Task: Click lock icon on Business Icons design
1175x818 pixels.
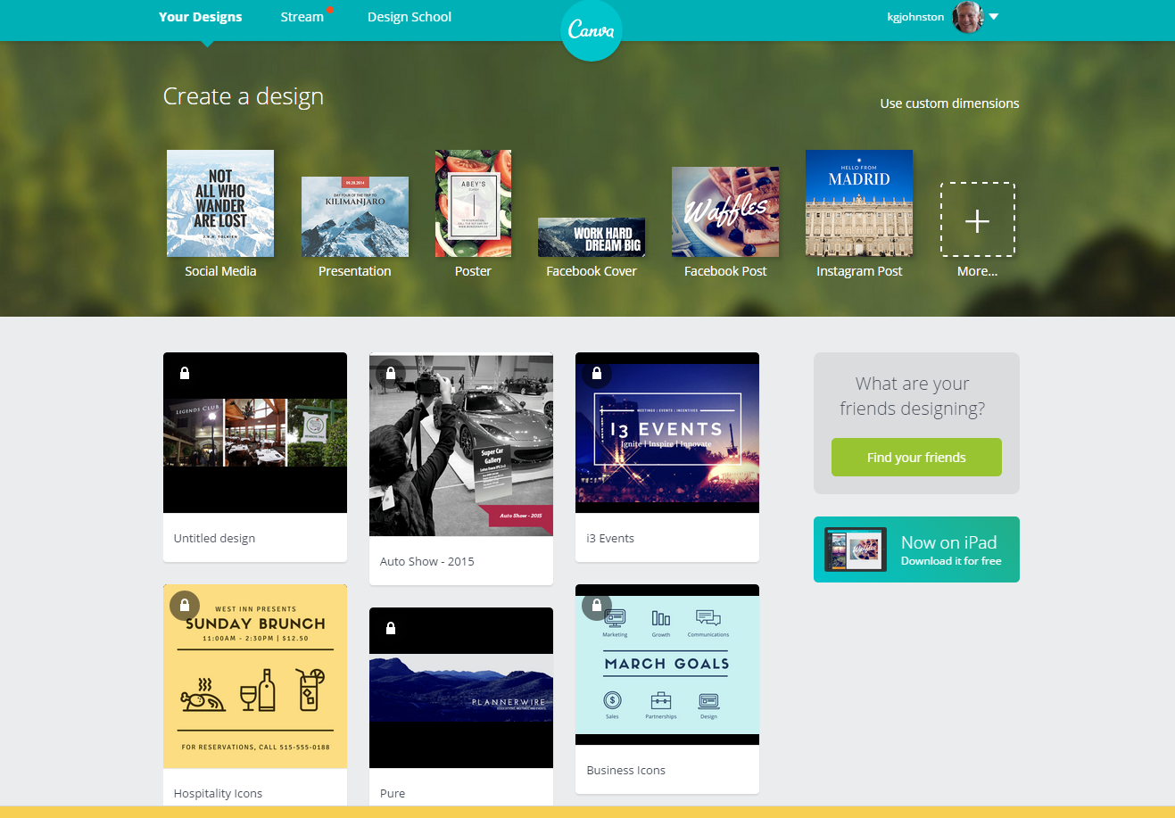Action: point(597,605)
